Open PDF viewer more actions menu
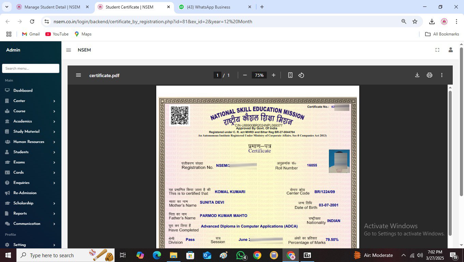 (x=442, y=75)
